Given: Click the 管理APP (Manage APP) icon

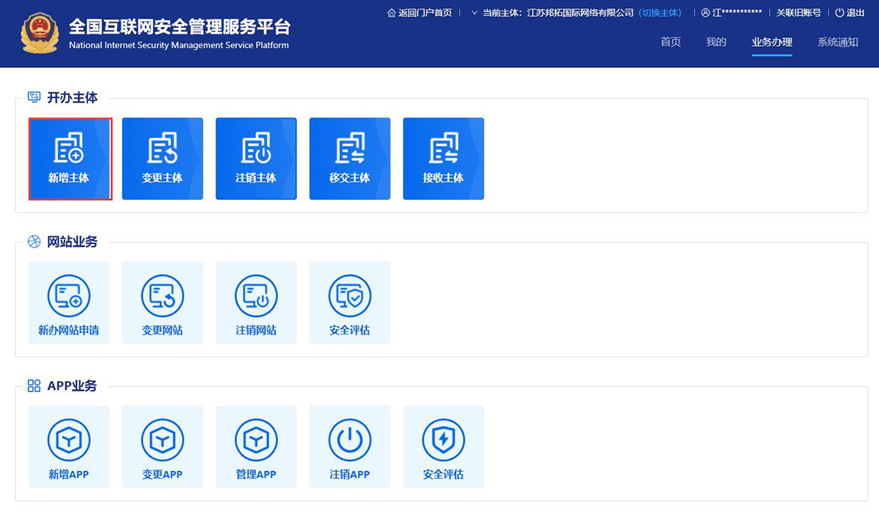Looking at the screenshot, I should [x=256, y=447].
